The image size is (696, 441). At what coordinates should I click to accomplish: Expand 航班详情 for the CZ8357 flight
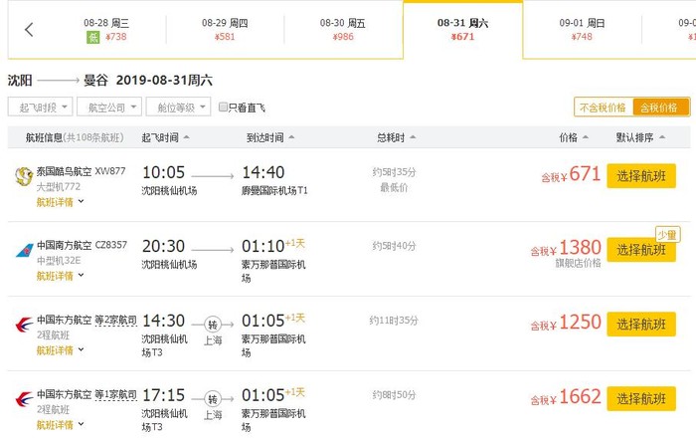tap(60, 276)
